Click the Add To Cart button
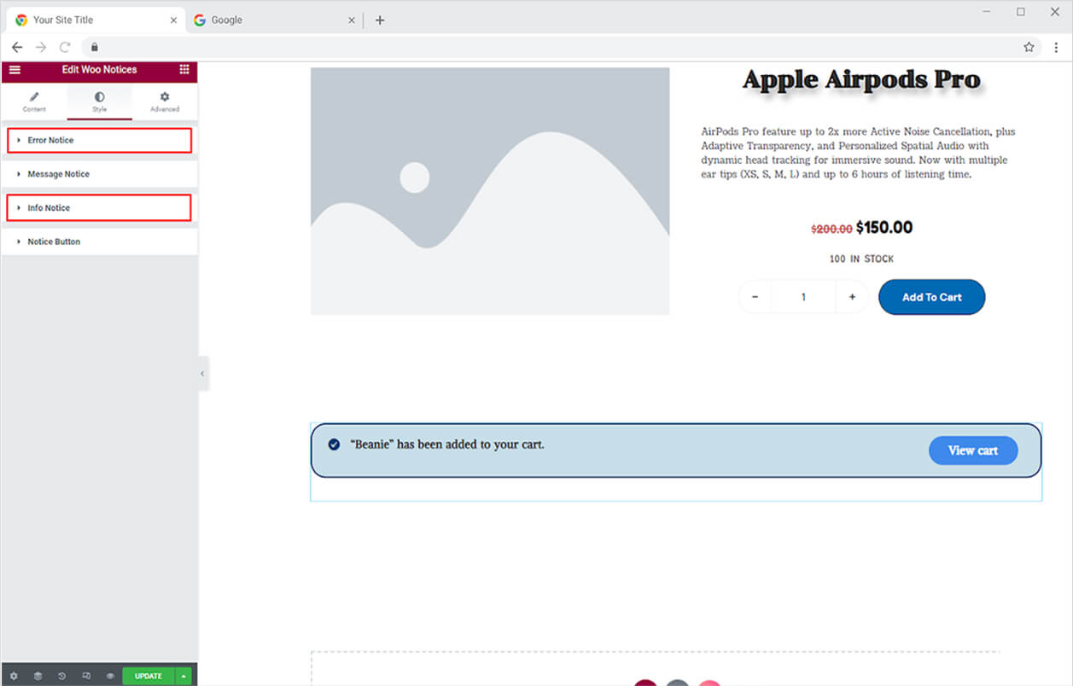This screenshot has height=686, width=1073. 931,297
